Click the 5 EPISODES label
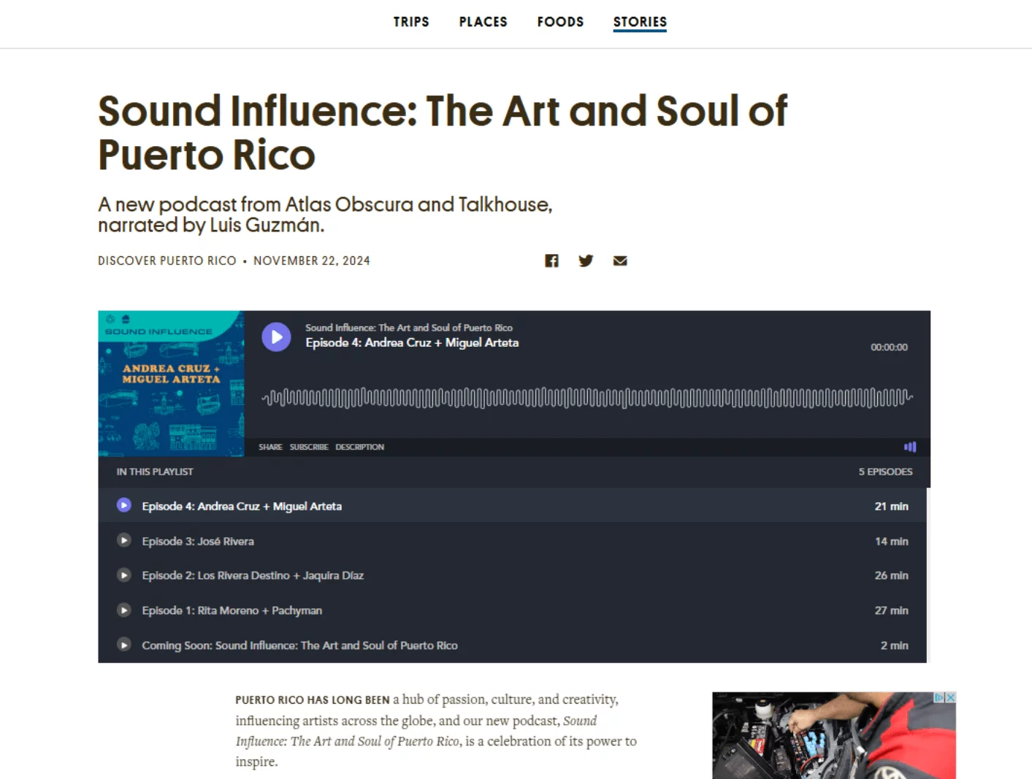1032x779 pixels. (885, 472)
